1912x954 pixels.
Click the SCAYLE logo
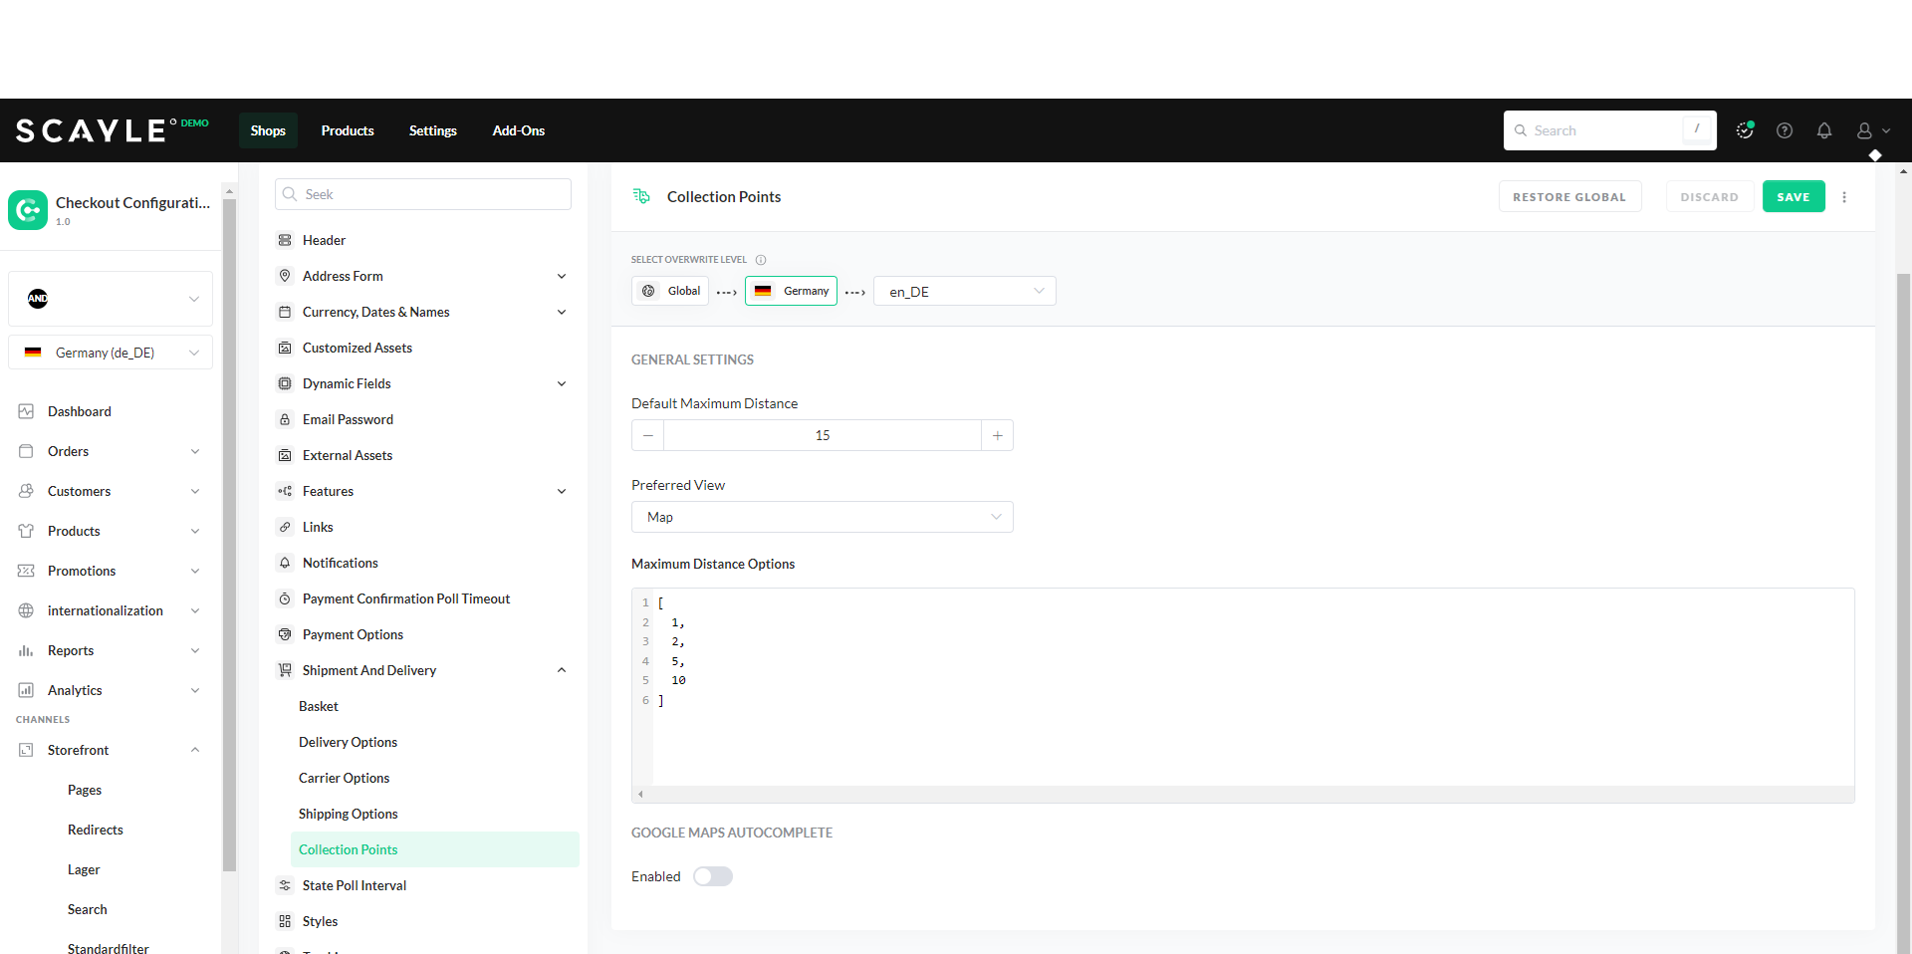(x=92, y=130)
